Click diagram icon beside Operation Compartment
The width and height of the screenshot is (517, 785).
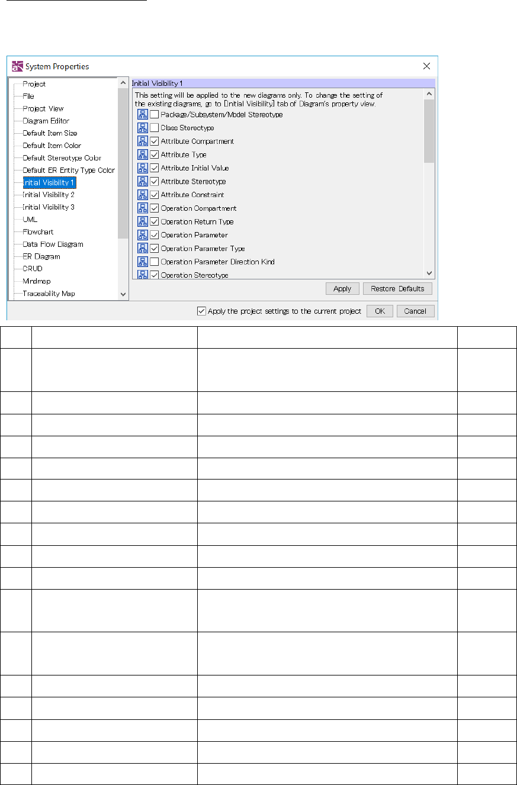(x=142, y=208)
